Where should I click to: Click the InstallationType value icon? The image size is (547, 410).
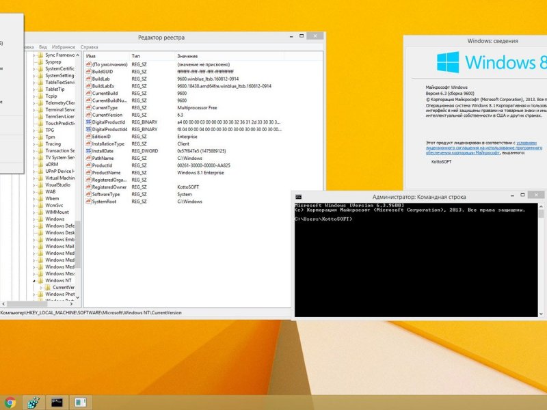[x=88, y=143]
